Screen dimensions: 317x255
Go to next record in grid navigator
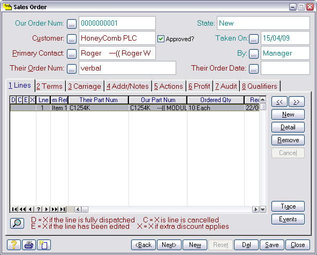pos(46,210)
